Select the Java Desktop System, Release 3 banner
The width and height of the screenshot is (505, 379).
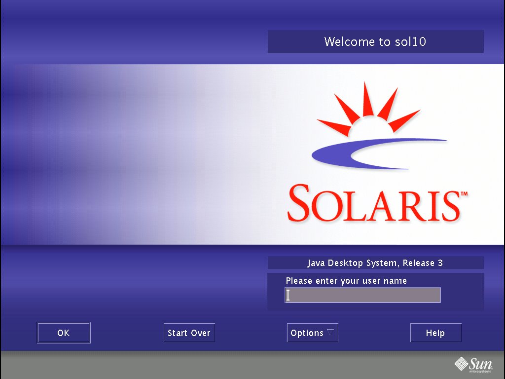[375, 263]
